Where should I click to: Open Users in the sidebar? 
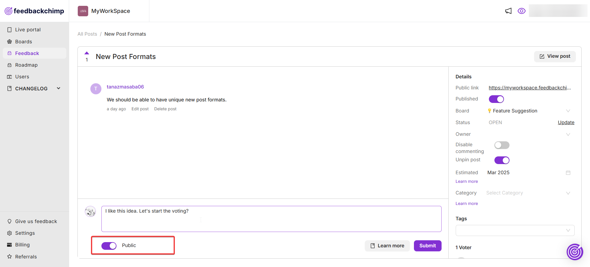34,77
